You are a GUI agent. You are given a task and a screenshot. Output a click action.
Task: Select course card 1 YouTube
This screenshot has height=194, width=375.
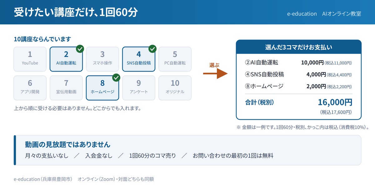30,59
